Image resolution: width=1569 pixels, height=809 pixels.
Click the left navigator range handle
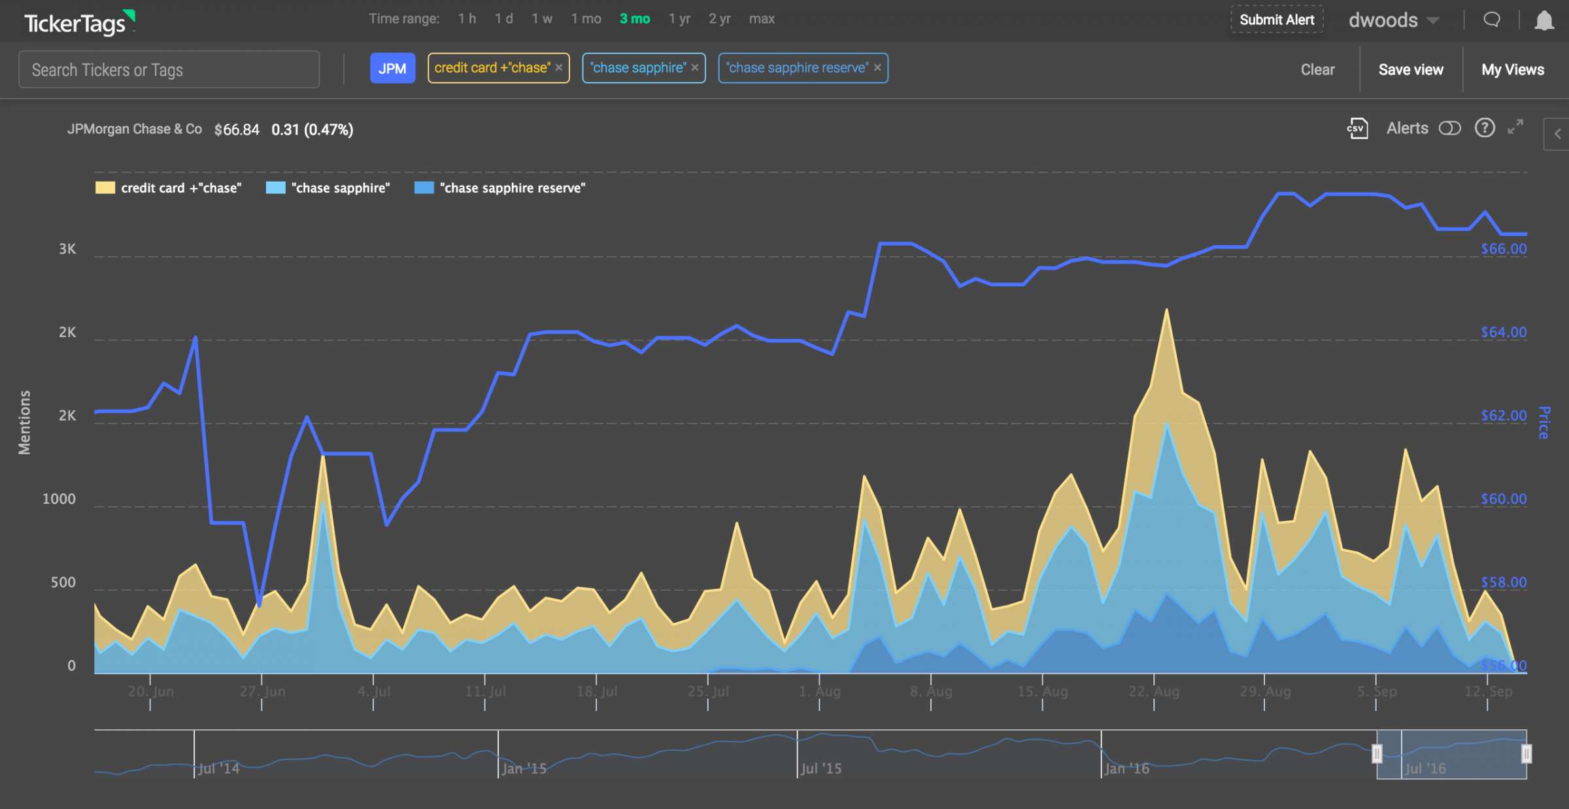[x=1377, y=754]
